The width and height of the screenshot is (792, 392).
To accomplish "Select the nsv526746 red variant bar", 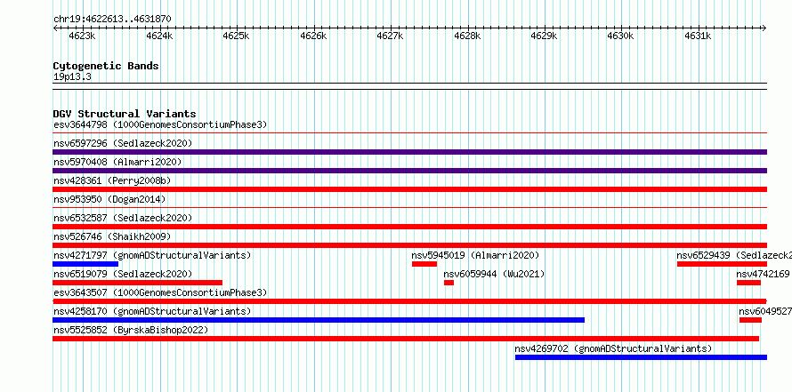I will (409, 245).
